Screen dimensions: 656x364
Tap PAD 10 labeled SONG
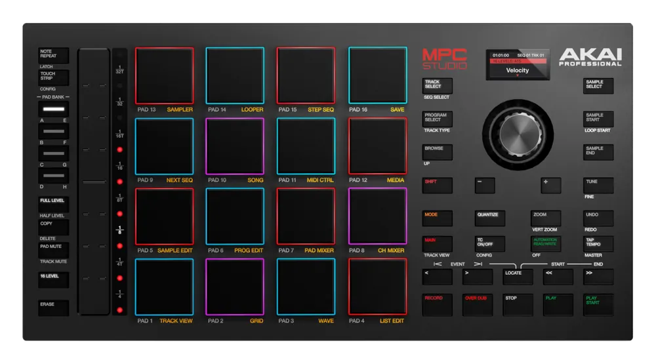[235, 146]
